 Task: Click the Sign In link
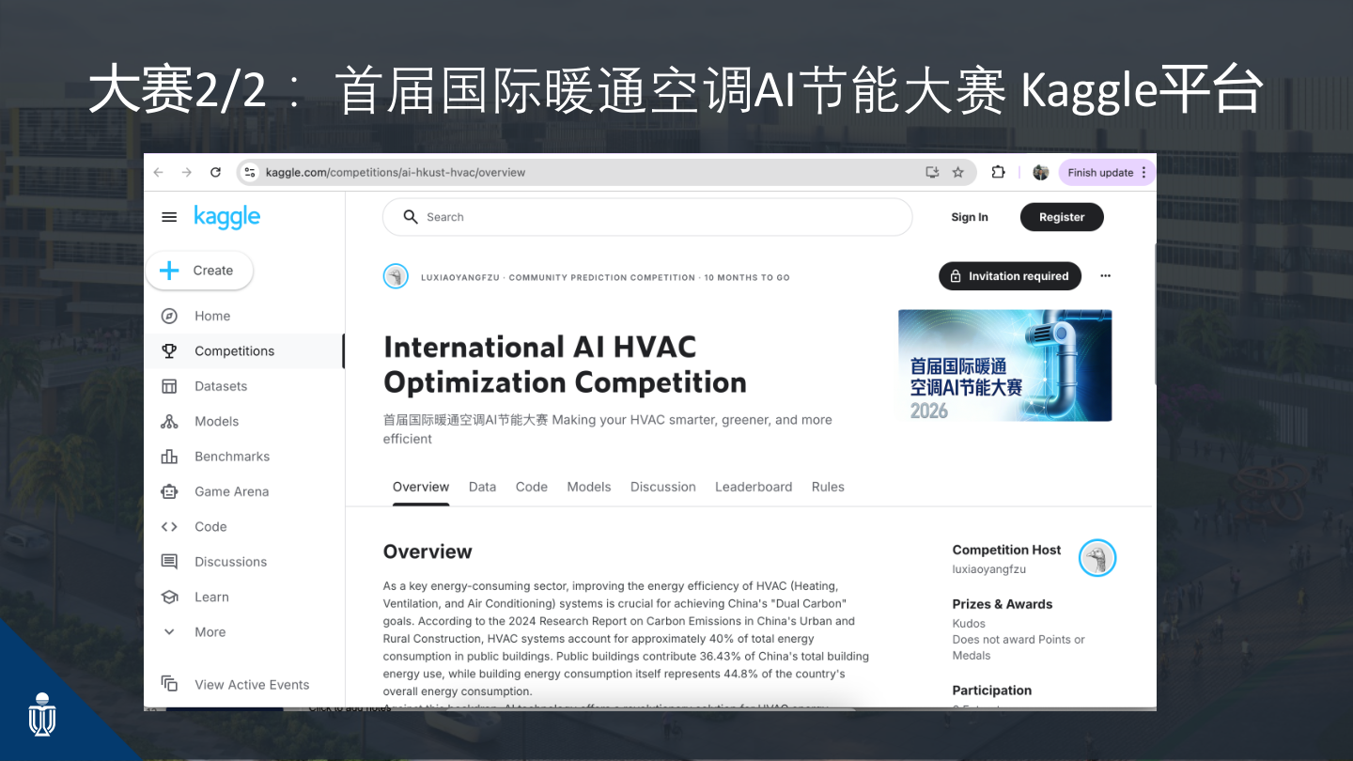tap(970, 217)
